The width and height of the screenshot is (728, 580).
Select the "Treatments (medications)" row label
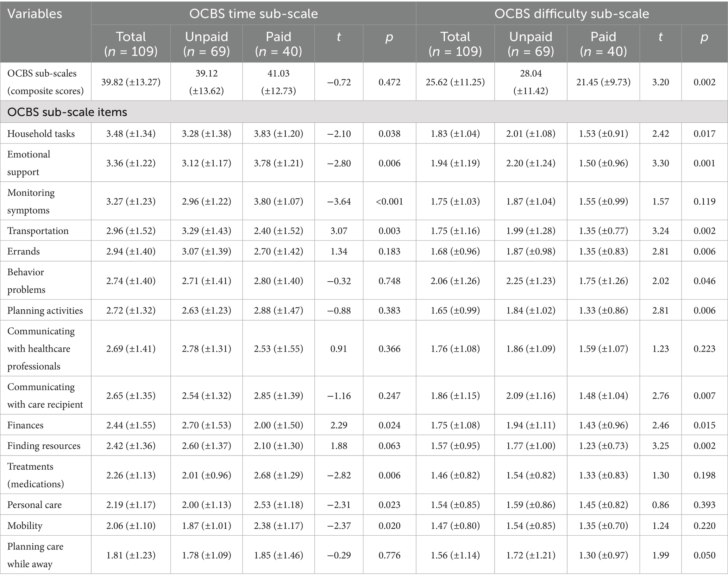[35, 475]
